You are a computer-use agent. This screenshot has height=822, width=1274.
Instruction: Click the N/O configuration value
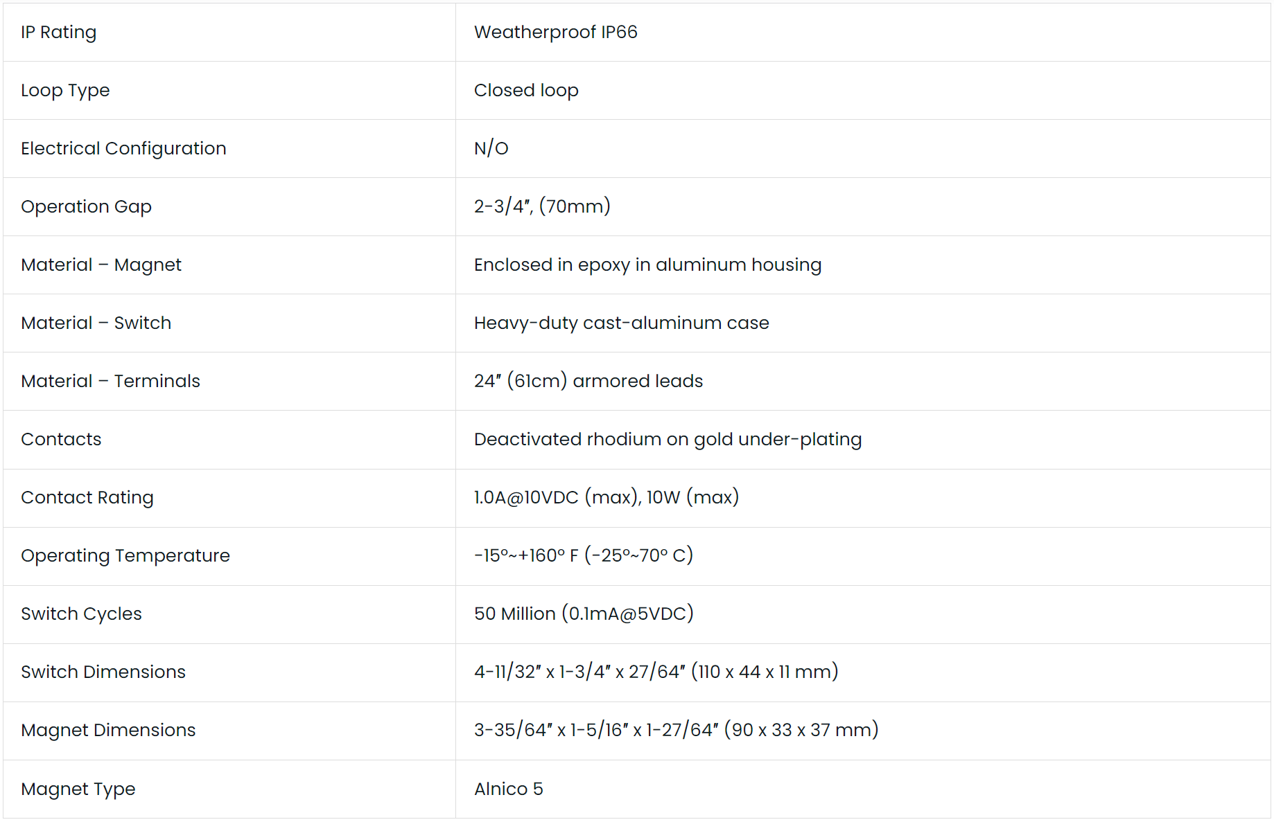[491, 149]
